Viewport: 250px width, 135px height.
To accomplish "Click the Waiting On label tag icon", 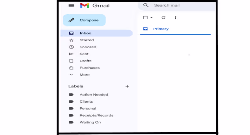I will point(71,122).
